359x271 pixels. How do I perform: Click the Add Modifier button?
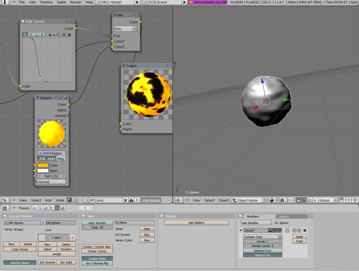pyautogui.click(x=256, y=223)
